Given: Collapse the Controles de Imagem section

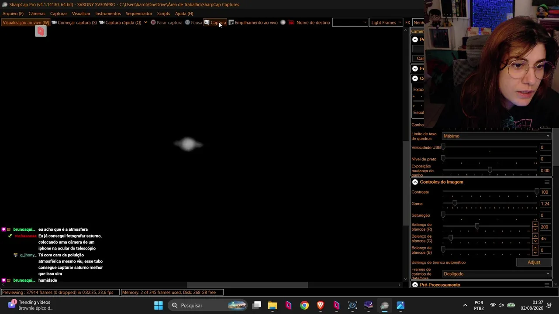Looking at the screenshot, I should click(415, 182).
